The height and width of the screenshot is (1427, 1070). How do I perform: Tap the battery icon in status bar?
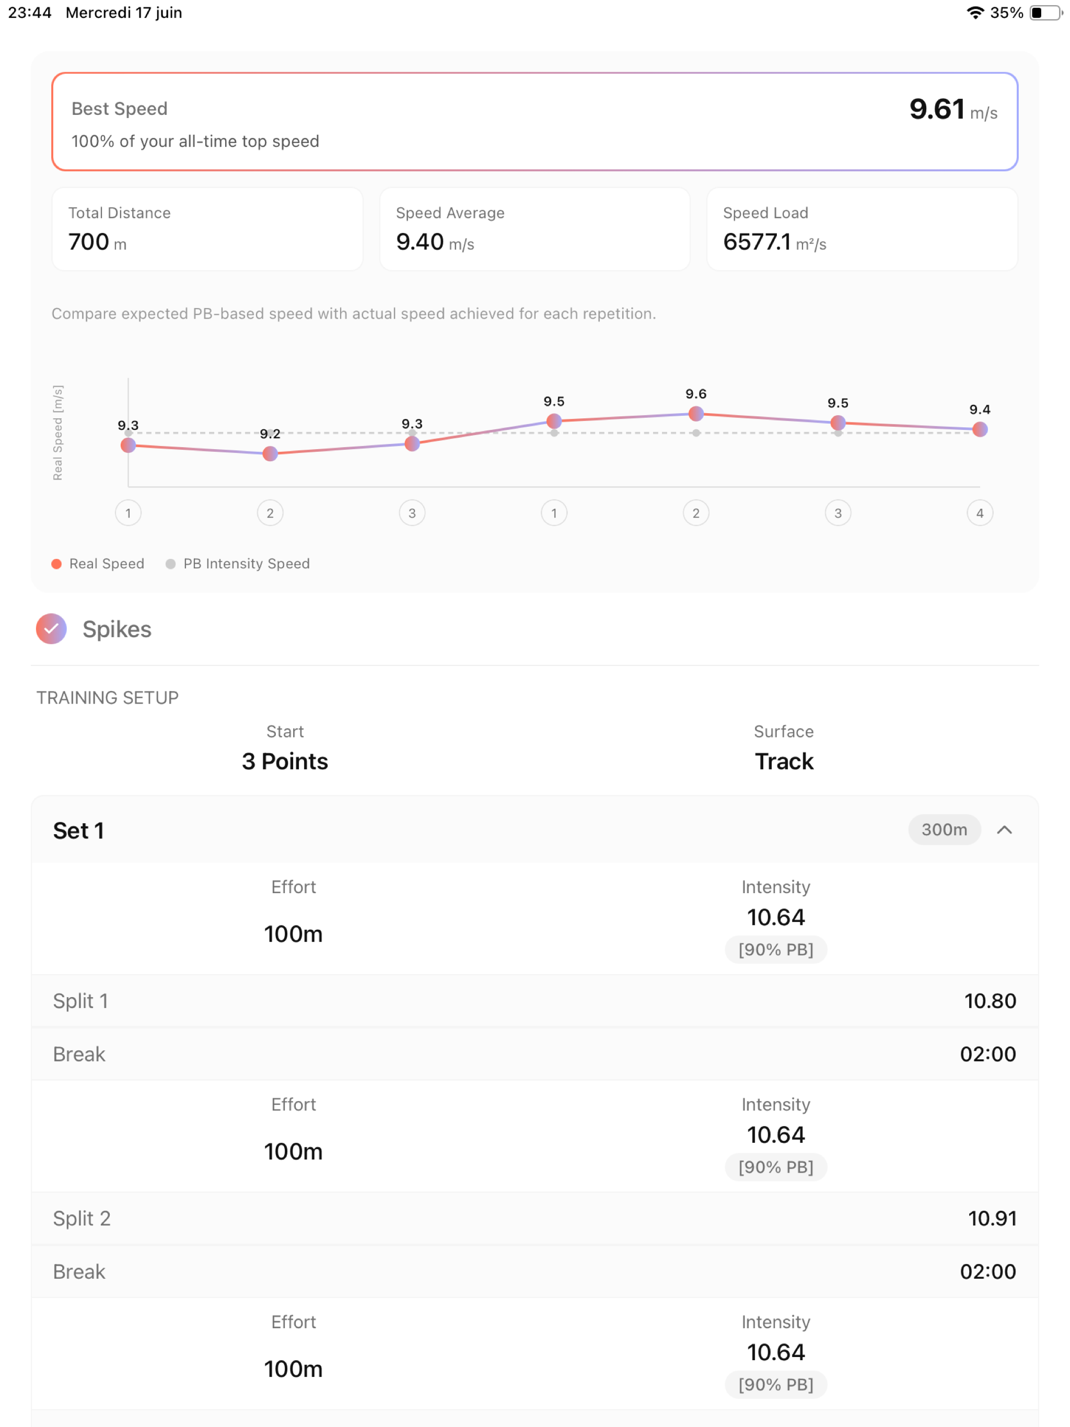tap(1046, 13)
